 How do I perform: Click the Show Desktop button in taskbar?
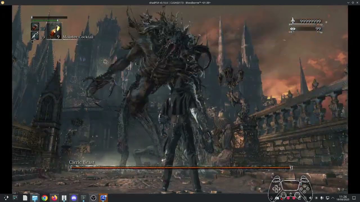[x=354, y=198]
